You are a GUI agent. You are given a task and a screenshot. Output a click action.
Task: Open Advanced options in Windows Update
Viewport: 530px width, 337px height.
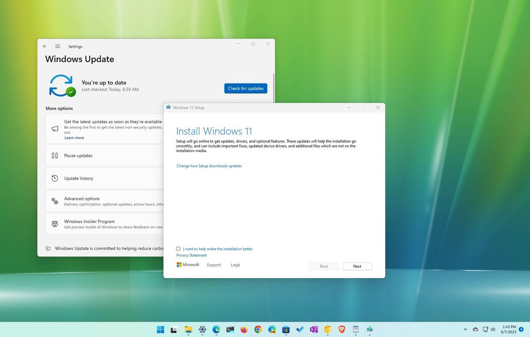click(x=105, y=201)
